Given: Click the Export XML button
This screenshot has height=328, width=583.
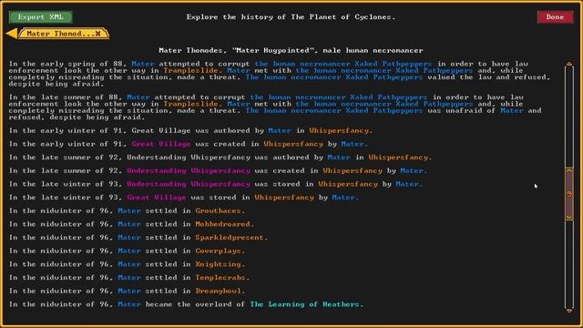Looking at the screenshot, I should (x=40, y=17).
